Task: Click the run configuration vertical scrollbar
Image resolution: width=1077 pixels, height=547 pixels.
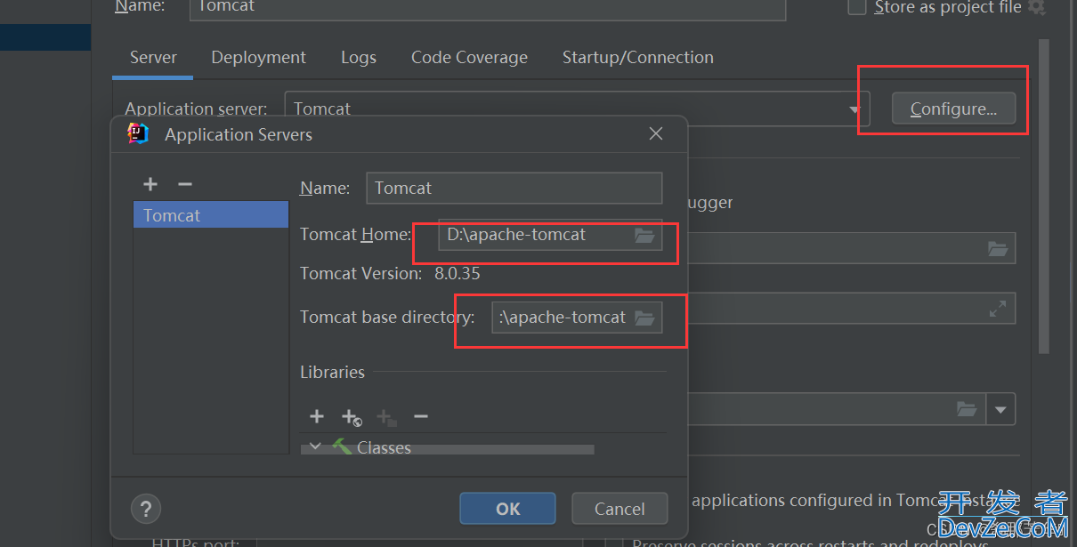Action: click(1043, 196)
